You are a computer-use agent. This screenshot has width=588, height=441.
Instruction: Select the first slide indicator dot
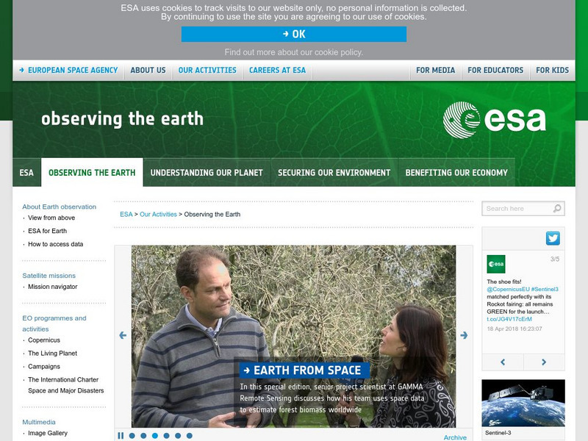132,436
